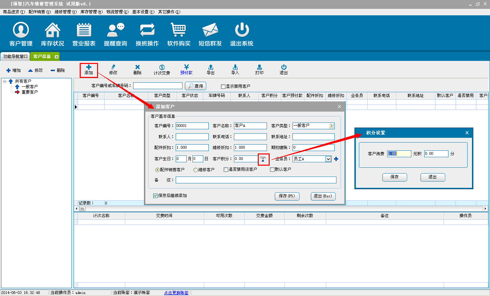
Task: Open the 业务员 dropdown list
Action: pyautogui.click(x=328, y=159)
